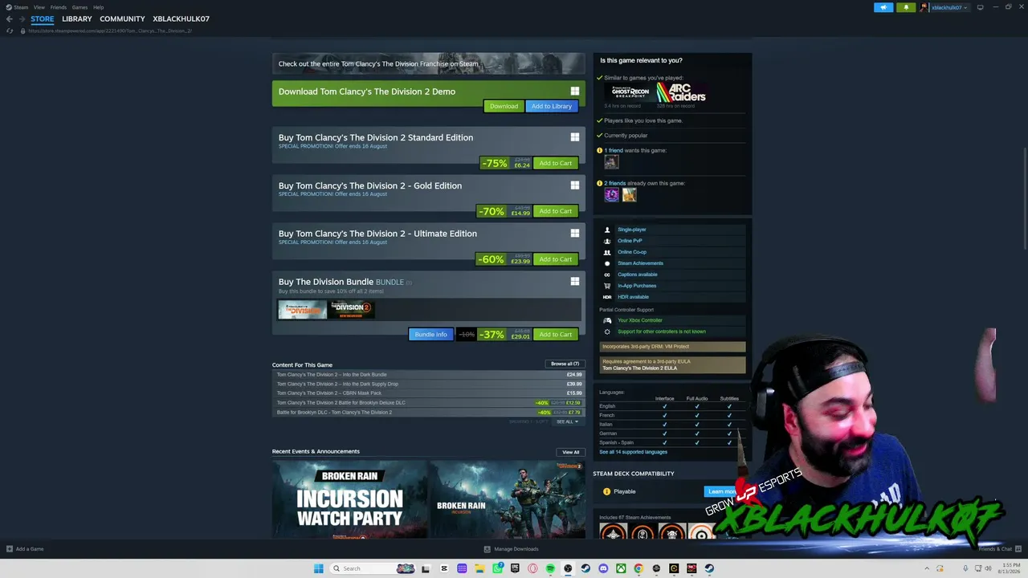The height and width of the screenshot is (578, 1028).
Task: Click the HDR available icon
Action: click(607, 297)
